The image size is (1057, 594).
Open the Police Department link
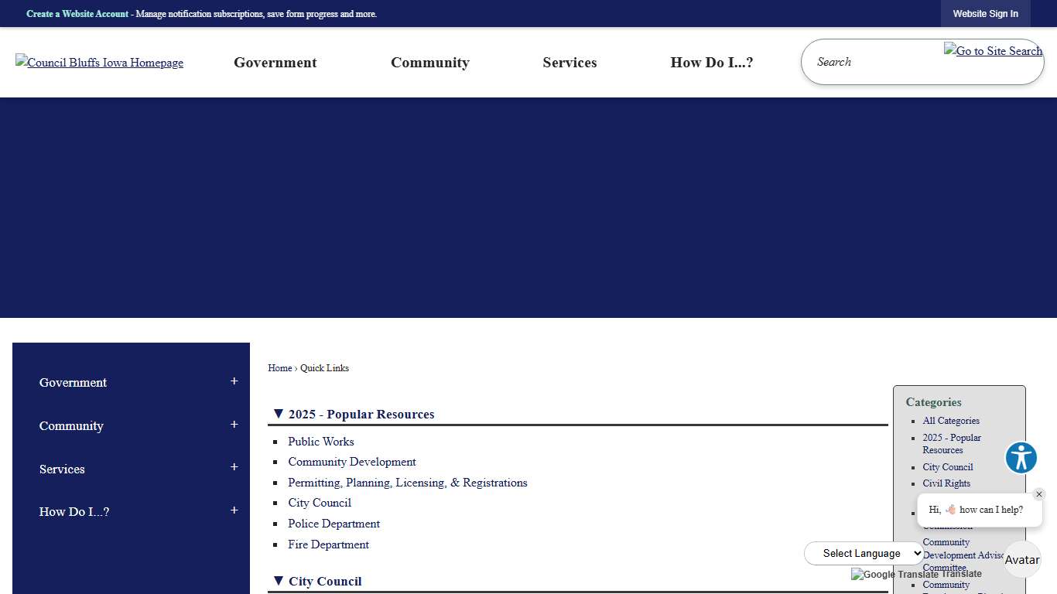pyautogui.click(x=334, y=524)
